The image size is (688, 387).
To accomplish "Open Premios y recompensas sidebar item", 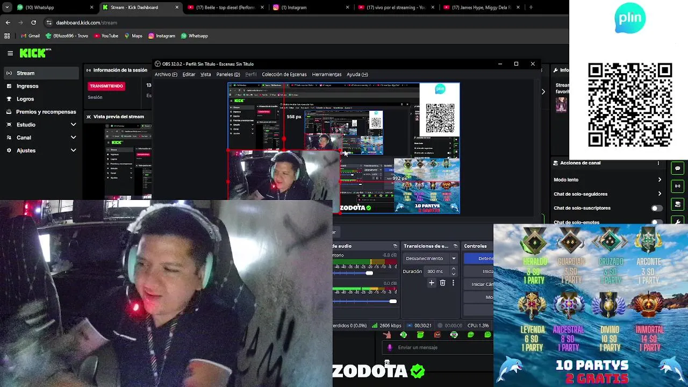I will point(41,112).
